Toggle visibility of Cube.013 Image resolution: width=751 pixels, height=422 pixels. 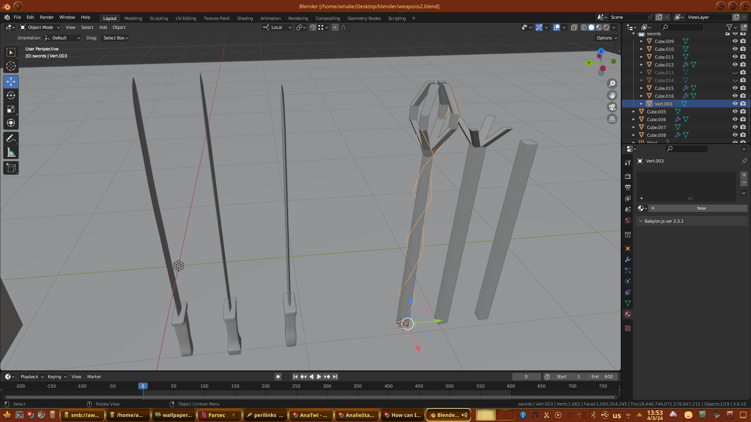coord(735,73)
